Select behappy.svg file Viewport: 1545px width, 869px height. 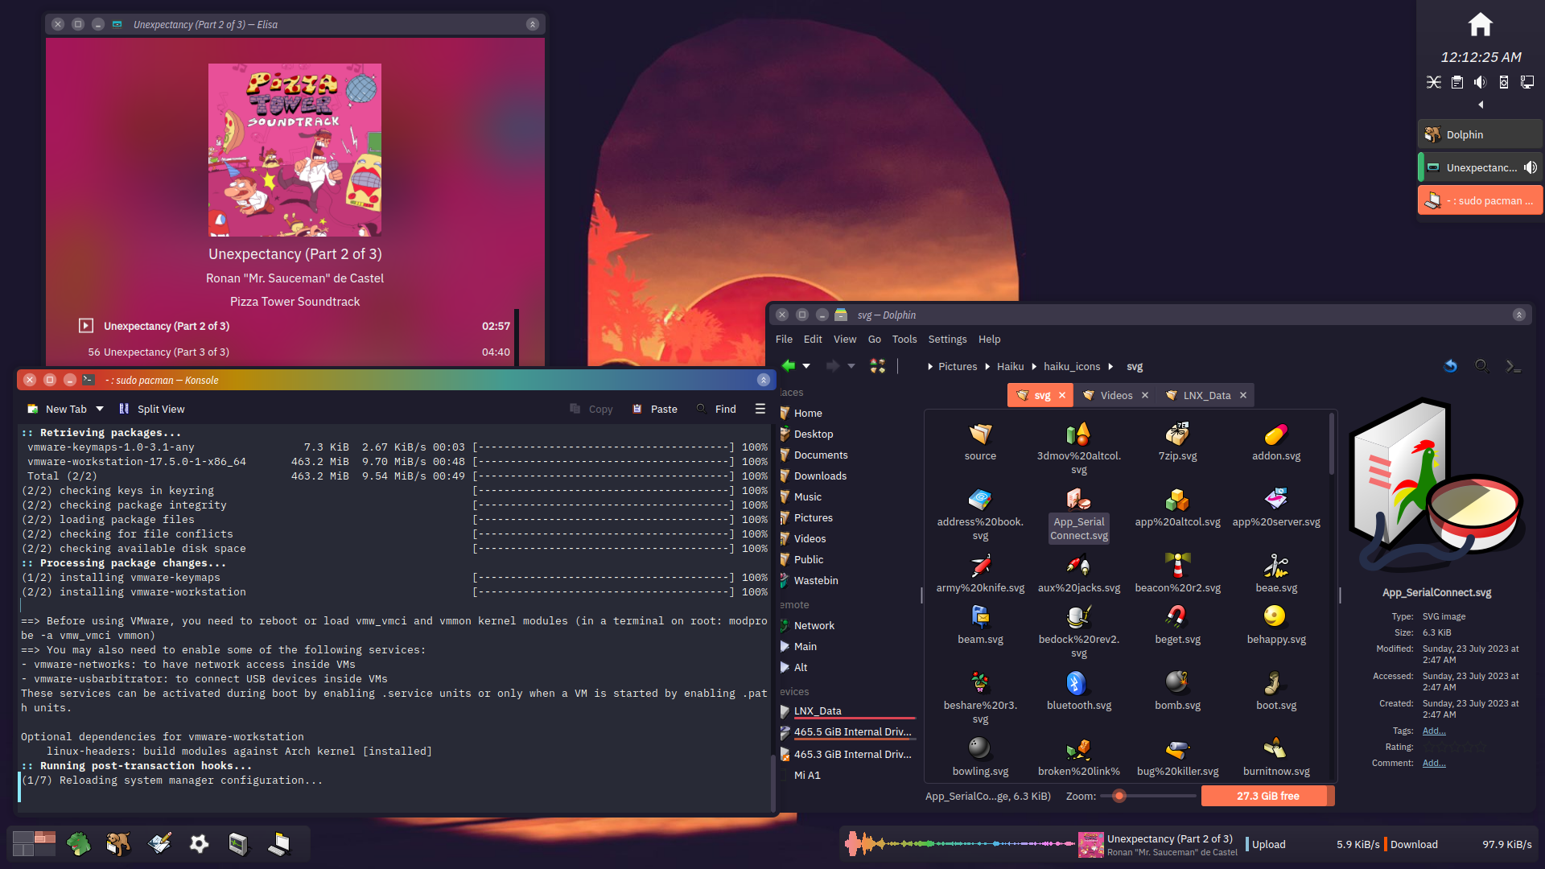[x=1276, y=624]
